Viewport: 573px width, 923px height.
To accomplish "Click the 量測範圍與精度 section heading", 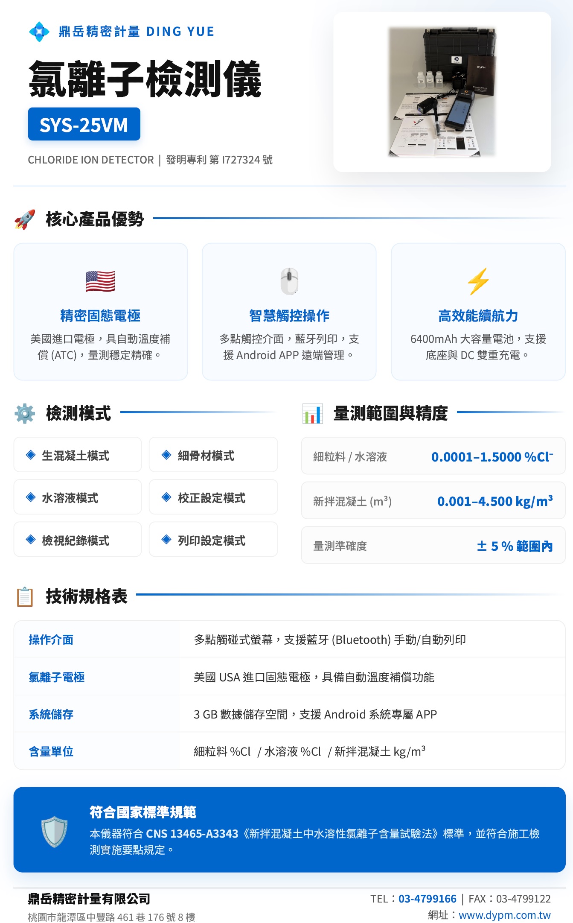I will [390, 413].
